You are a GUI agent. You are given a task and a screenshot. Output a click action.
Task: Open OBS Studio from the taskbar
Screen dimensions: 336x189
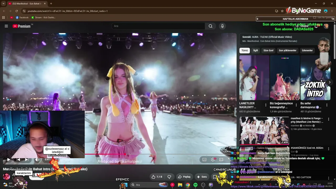coord(203,185)
